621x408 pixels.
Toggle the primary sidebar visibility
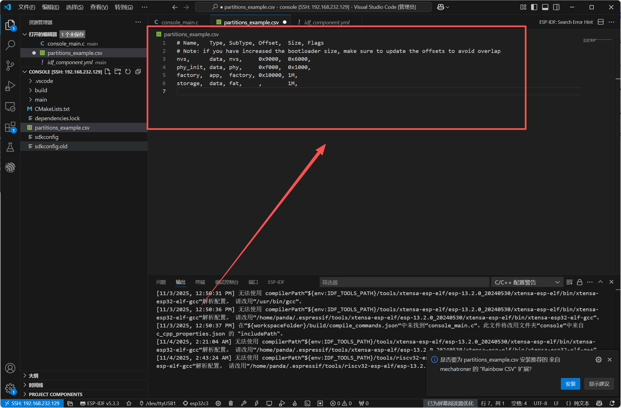click(534, 7)
